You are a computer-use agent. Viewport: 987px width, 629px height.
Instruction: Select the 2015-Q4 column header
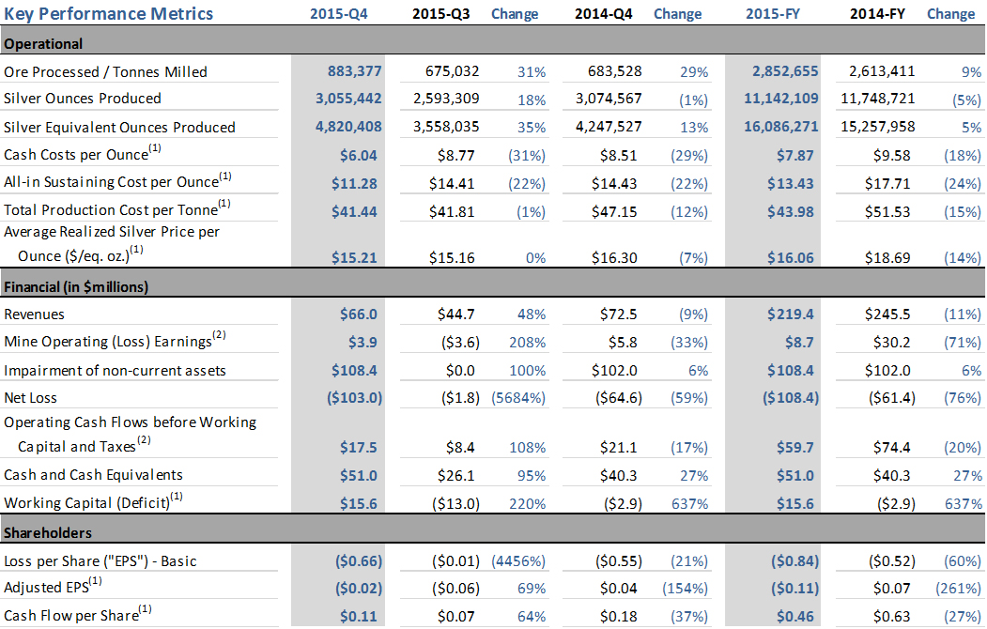339,14
